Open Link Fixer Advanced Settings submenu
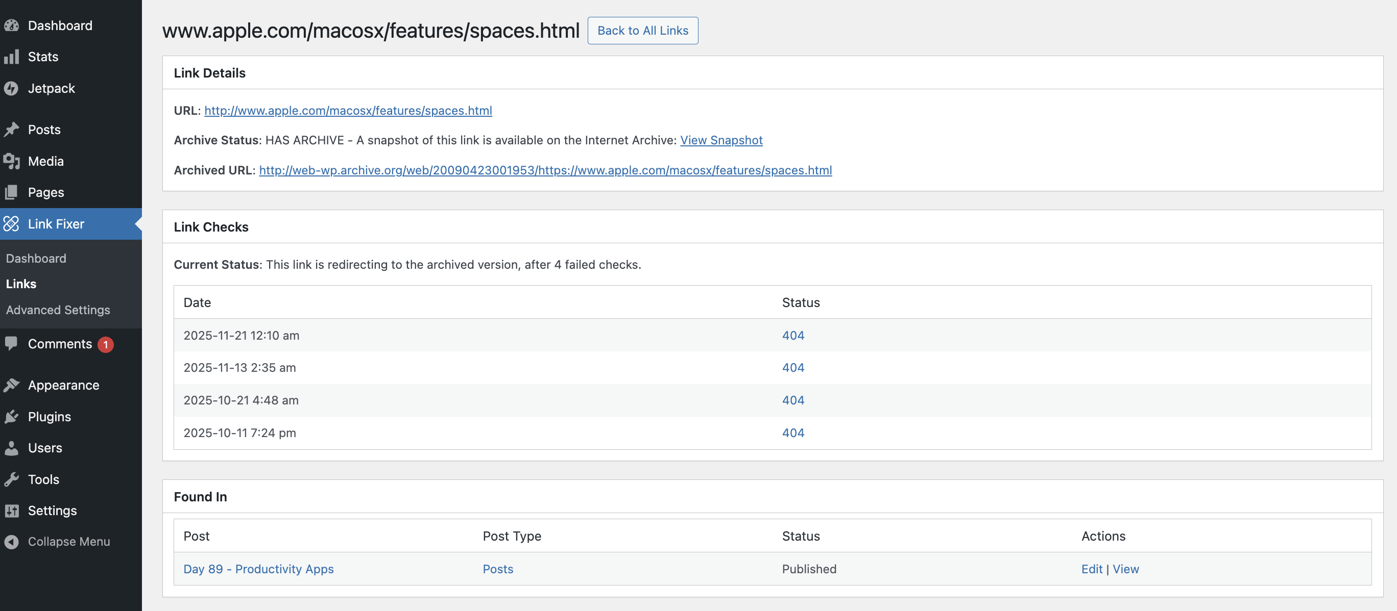 (58, 310)
